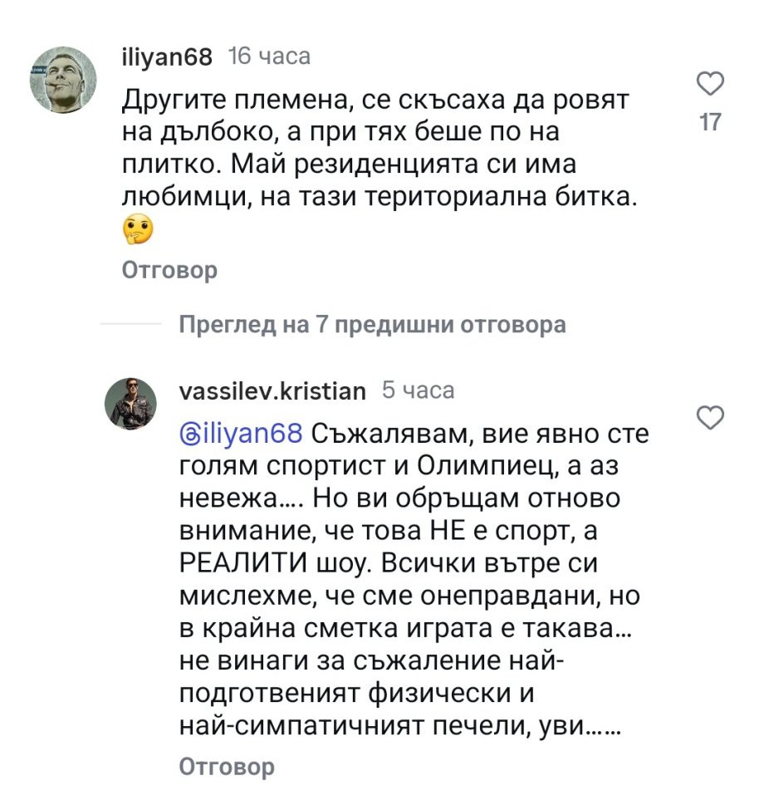Image resolution: width=759 pixels, height=805 pixels.
Task: Like the comment by iliyan68
Action: pos(710,85)
